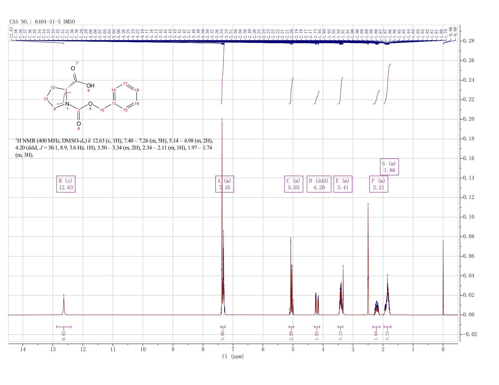The image size is (499, 385).
Task: Click the integral curve above 5.05 ppm
Action: point(291,91)
